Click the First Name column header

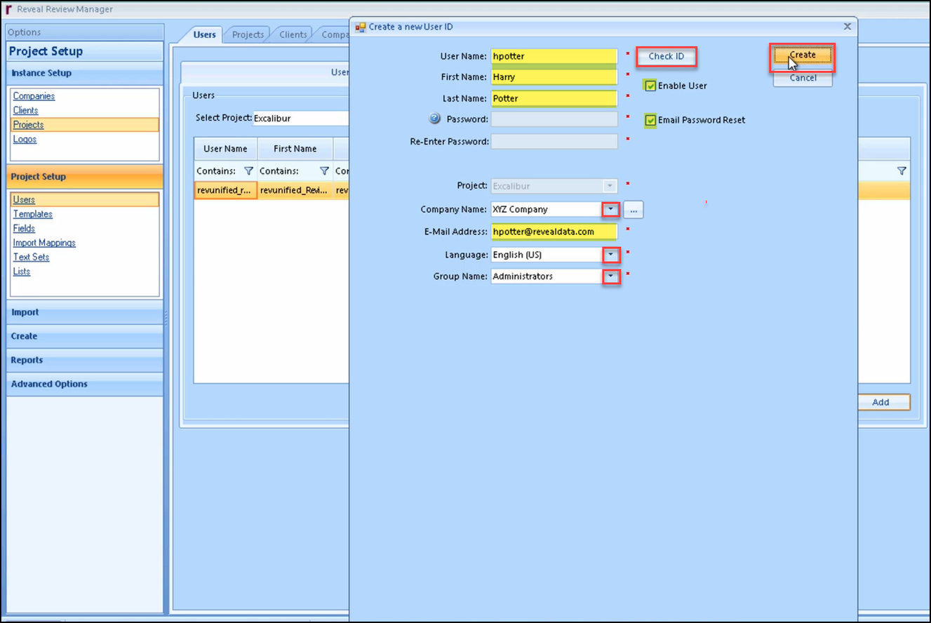click(295, 149)
